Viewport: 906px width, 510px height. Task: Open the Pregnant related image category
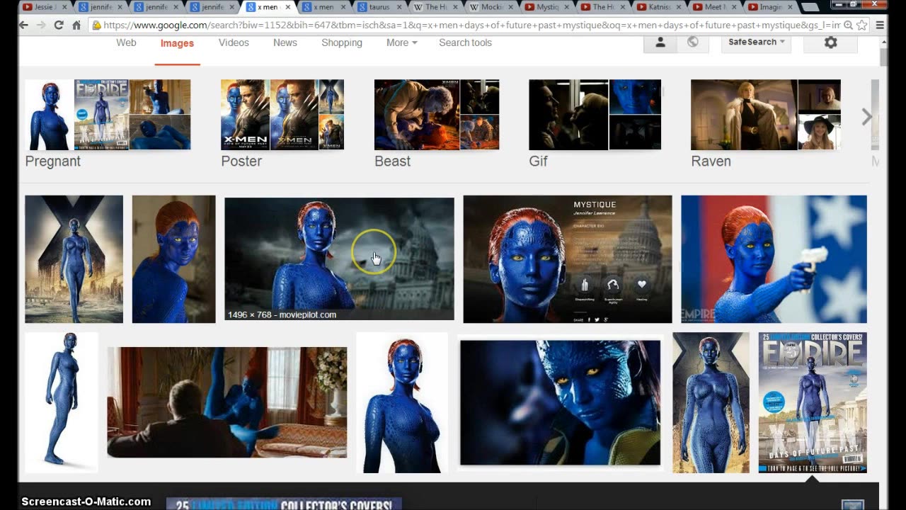pos(108,123)
